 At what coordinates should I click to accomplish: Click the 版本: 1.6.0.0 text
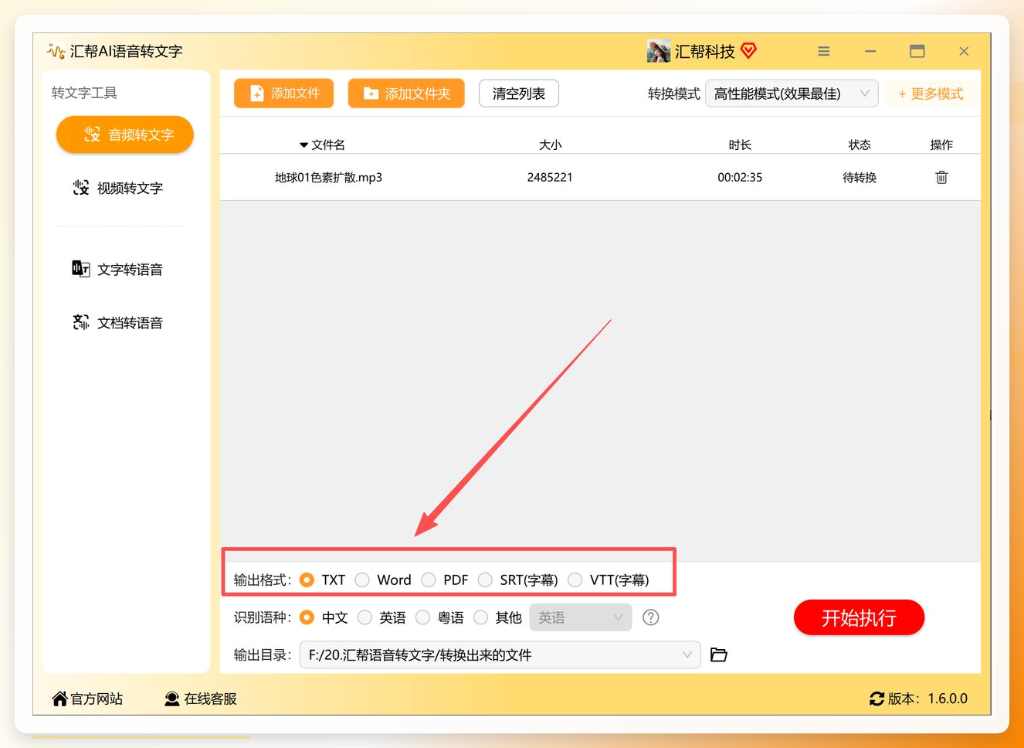tap(927, 699)
